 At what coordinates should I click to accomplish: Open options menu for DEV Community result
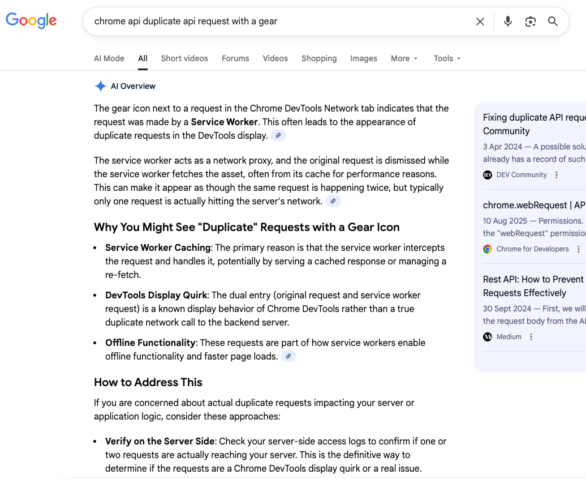point(557,175)
